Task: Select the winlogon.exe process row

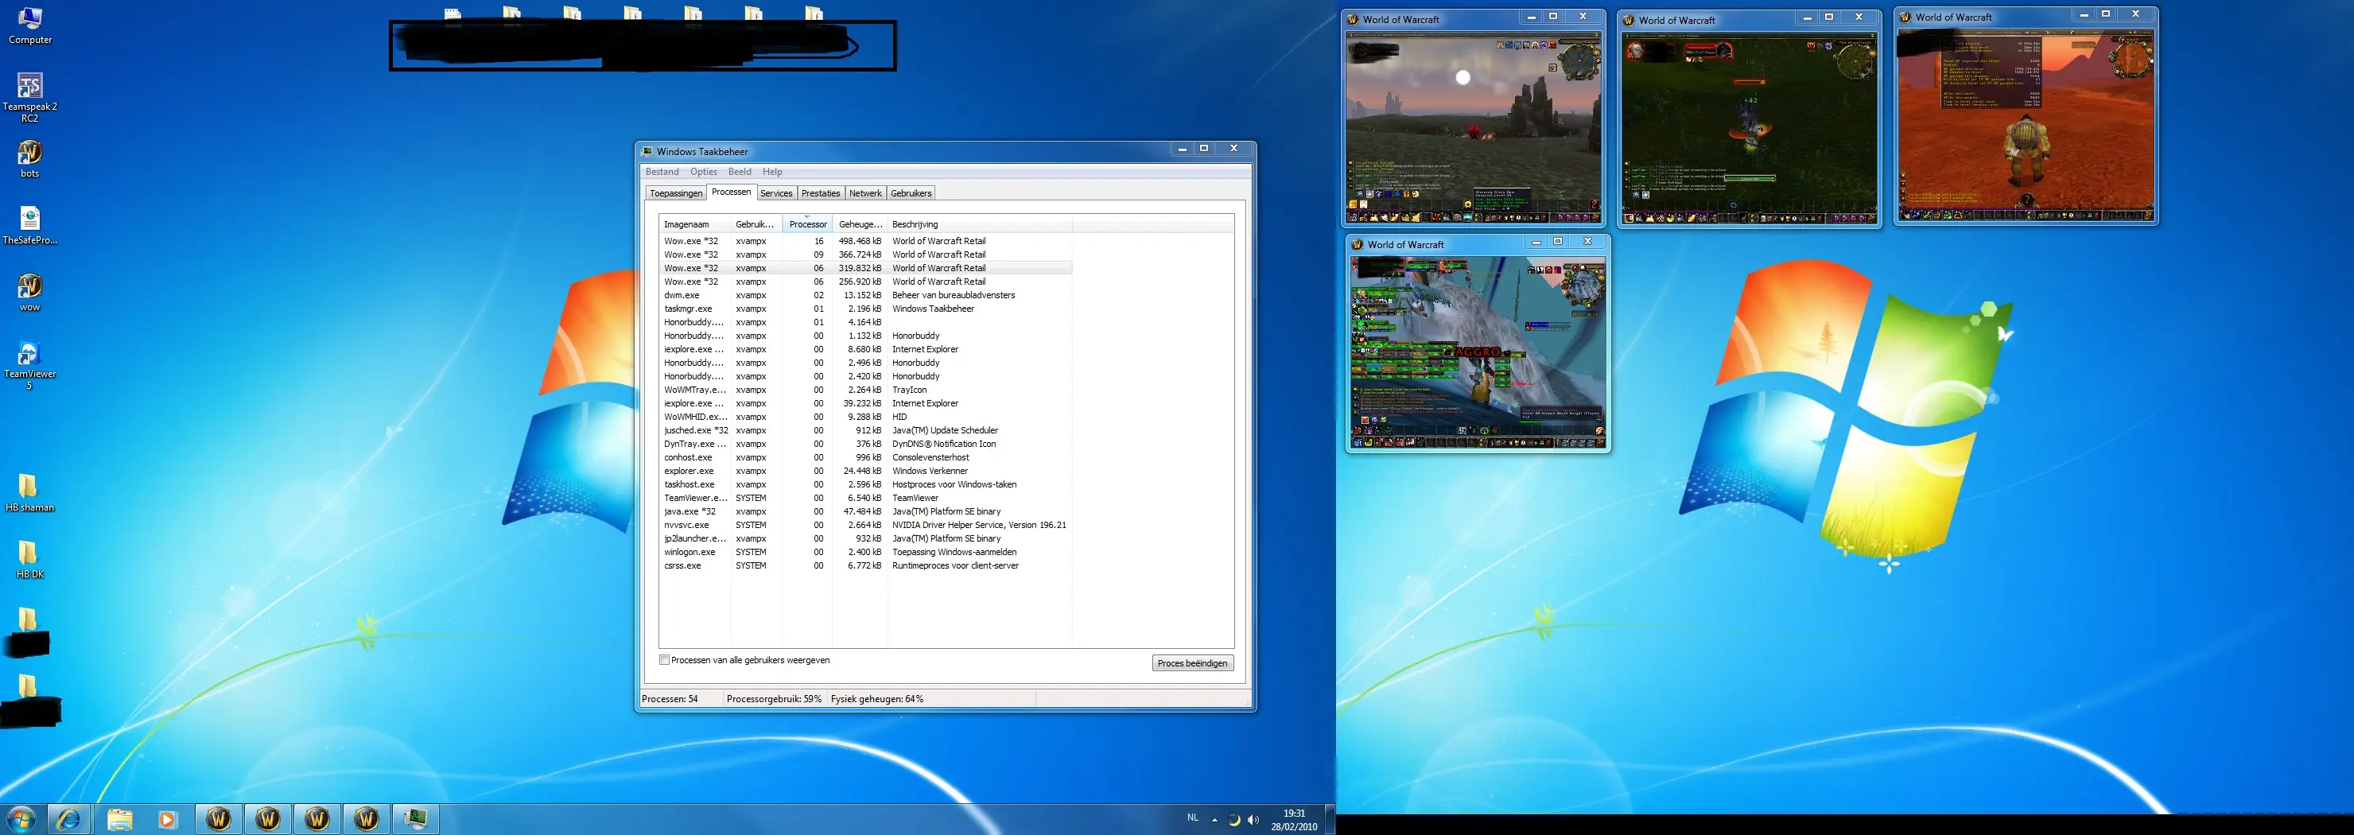Action: 865,552
